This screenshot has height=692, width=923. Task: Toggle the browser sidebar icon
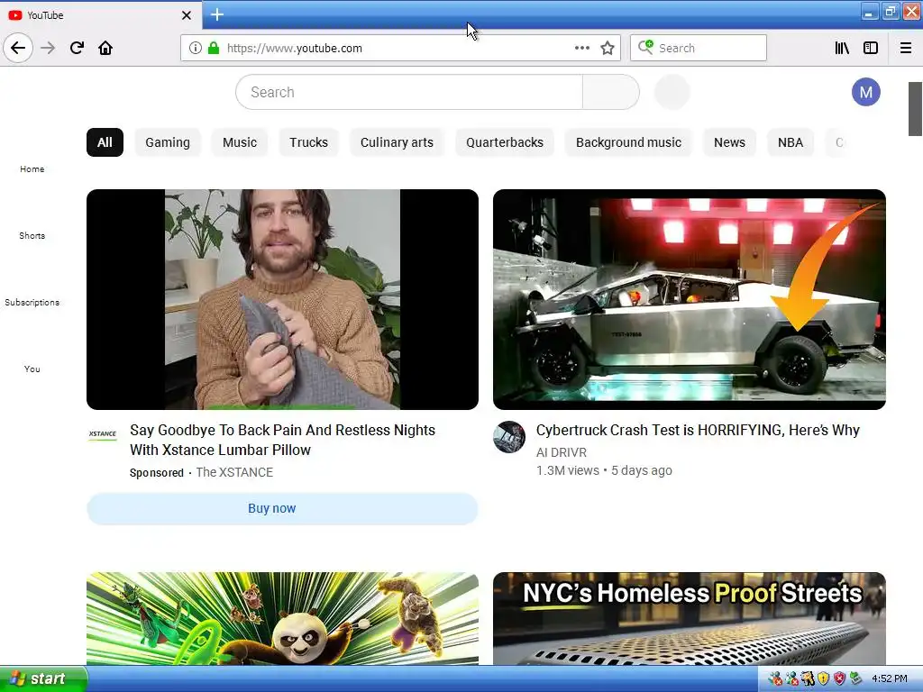(871, 48)
